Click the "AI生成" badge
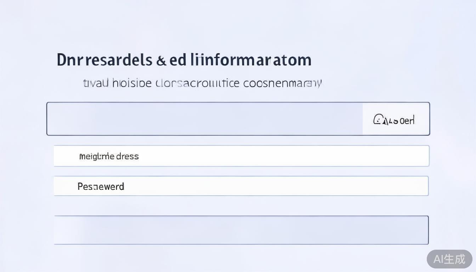The height and width of the screenshot is (272, 476). click(449, 259)
